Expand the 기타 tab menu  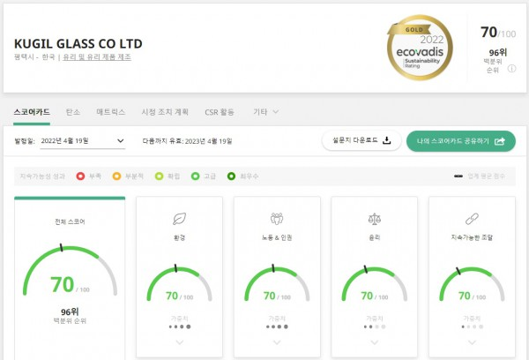tap(266, 112)
